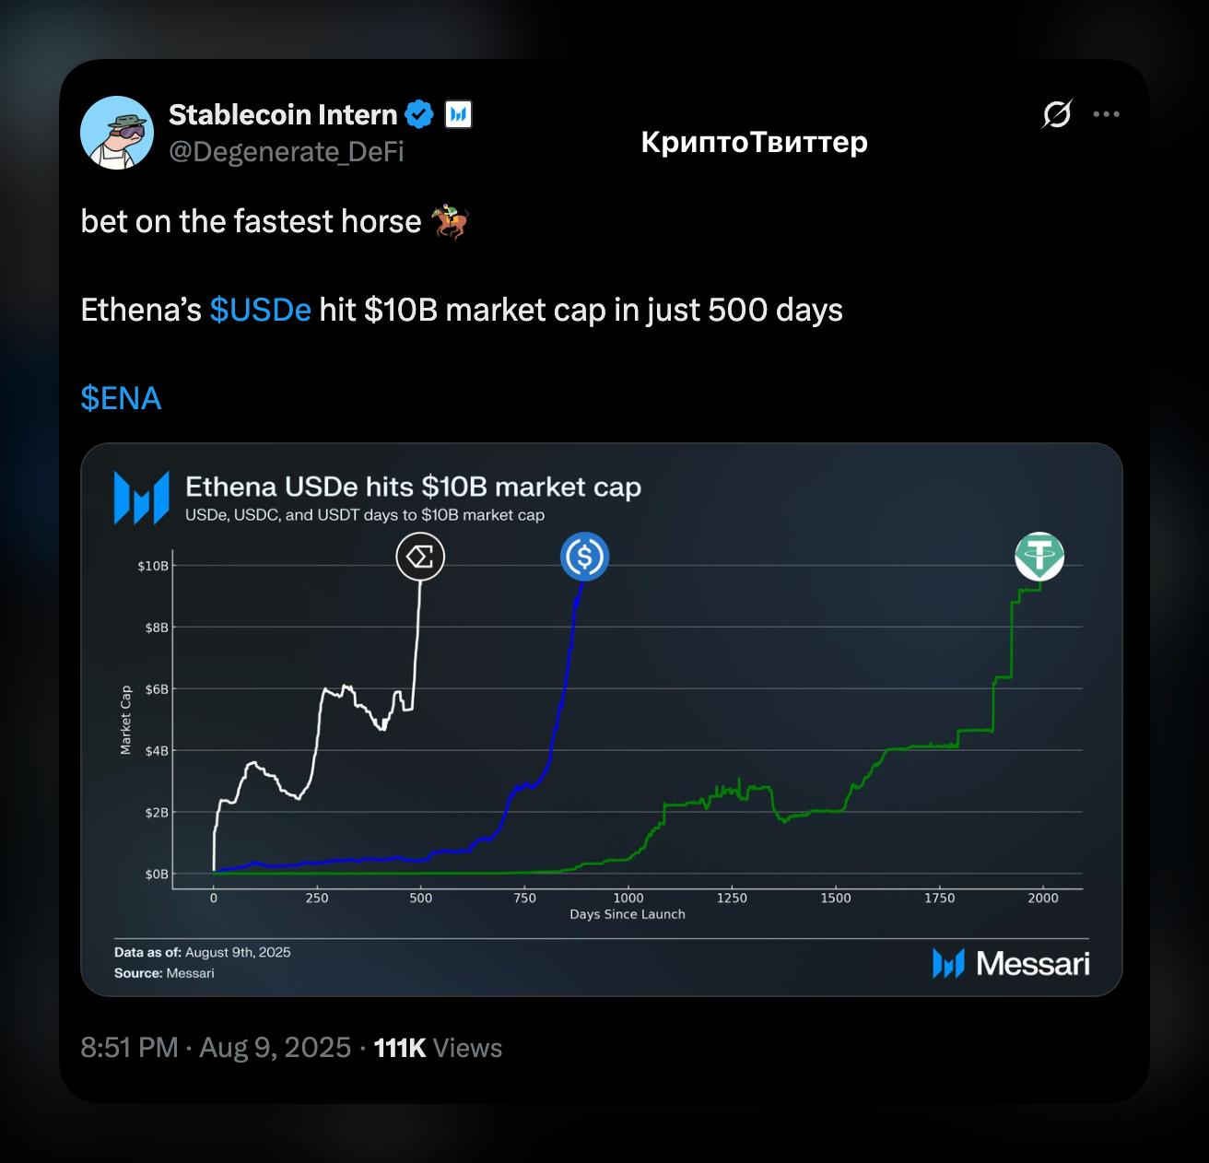The height and width of the screenshot is (1163, 1209).
Task: Click the Messari logo in chart header
Action: point(142,498)
